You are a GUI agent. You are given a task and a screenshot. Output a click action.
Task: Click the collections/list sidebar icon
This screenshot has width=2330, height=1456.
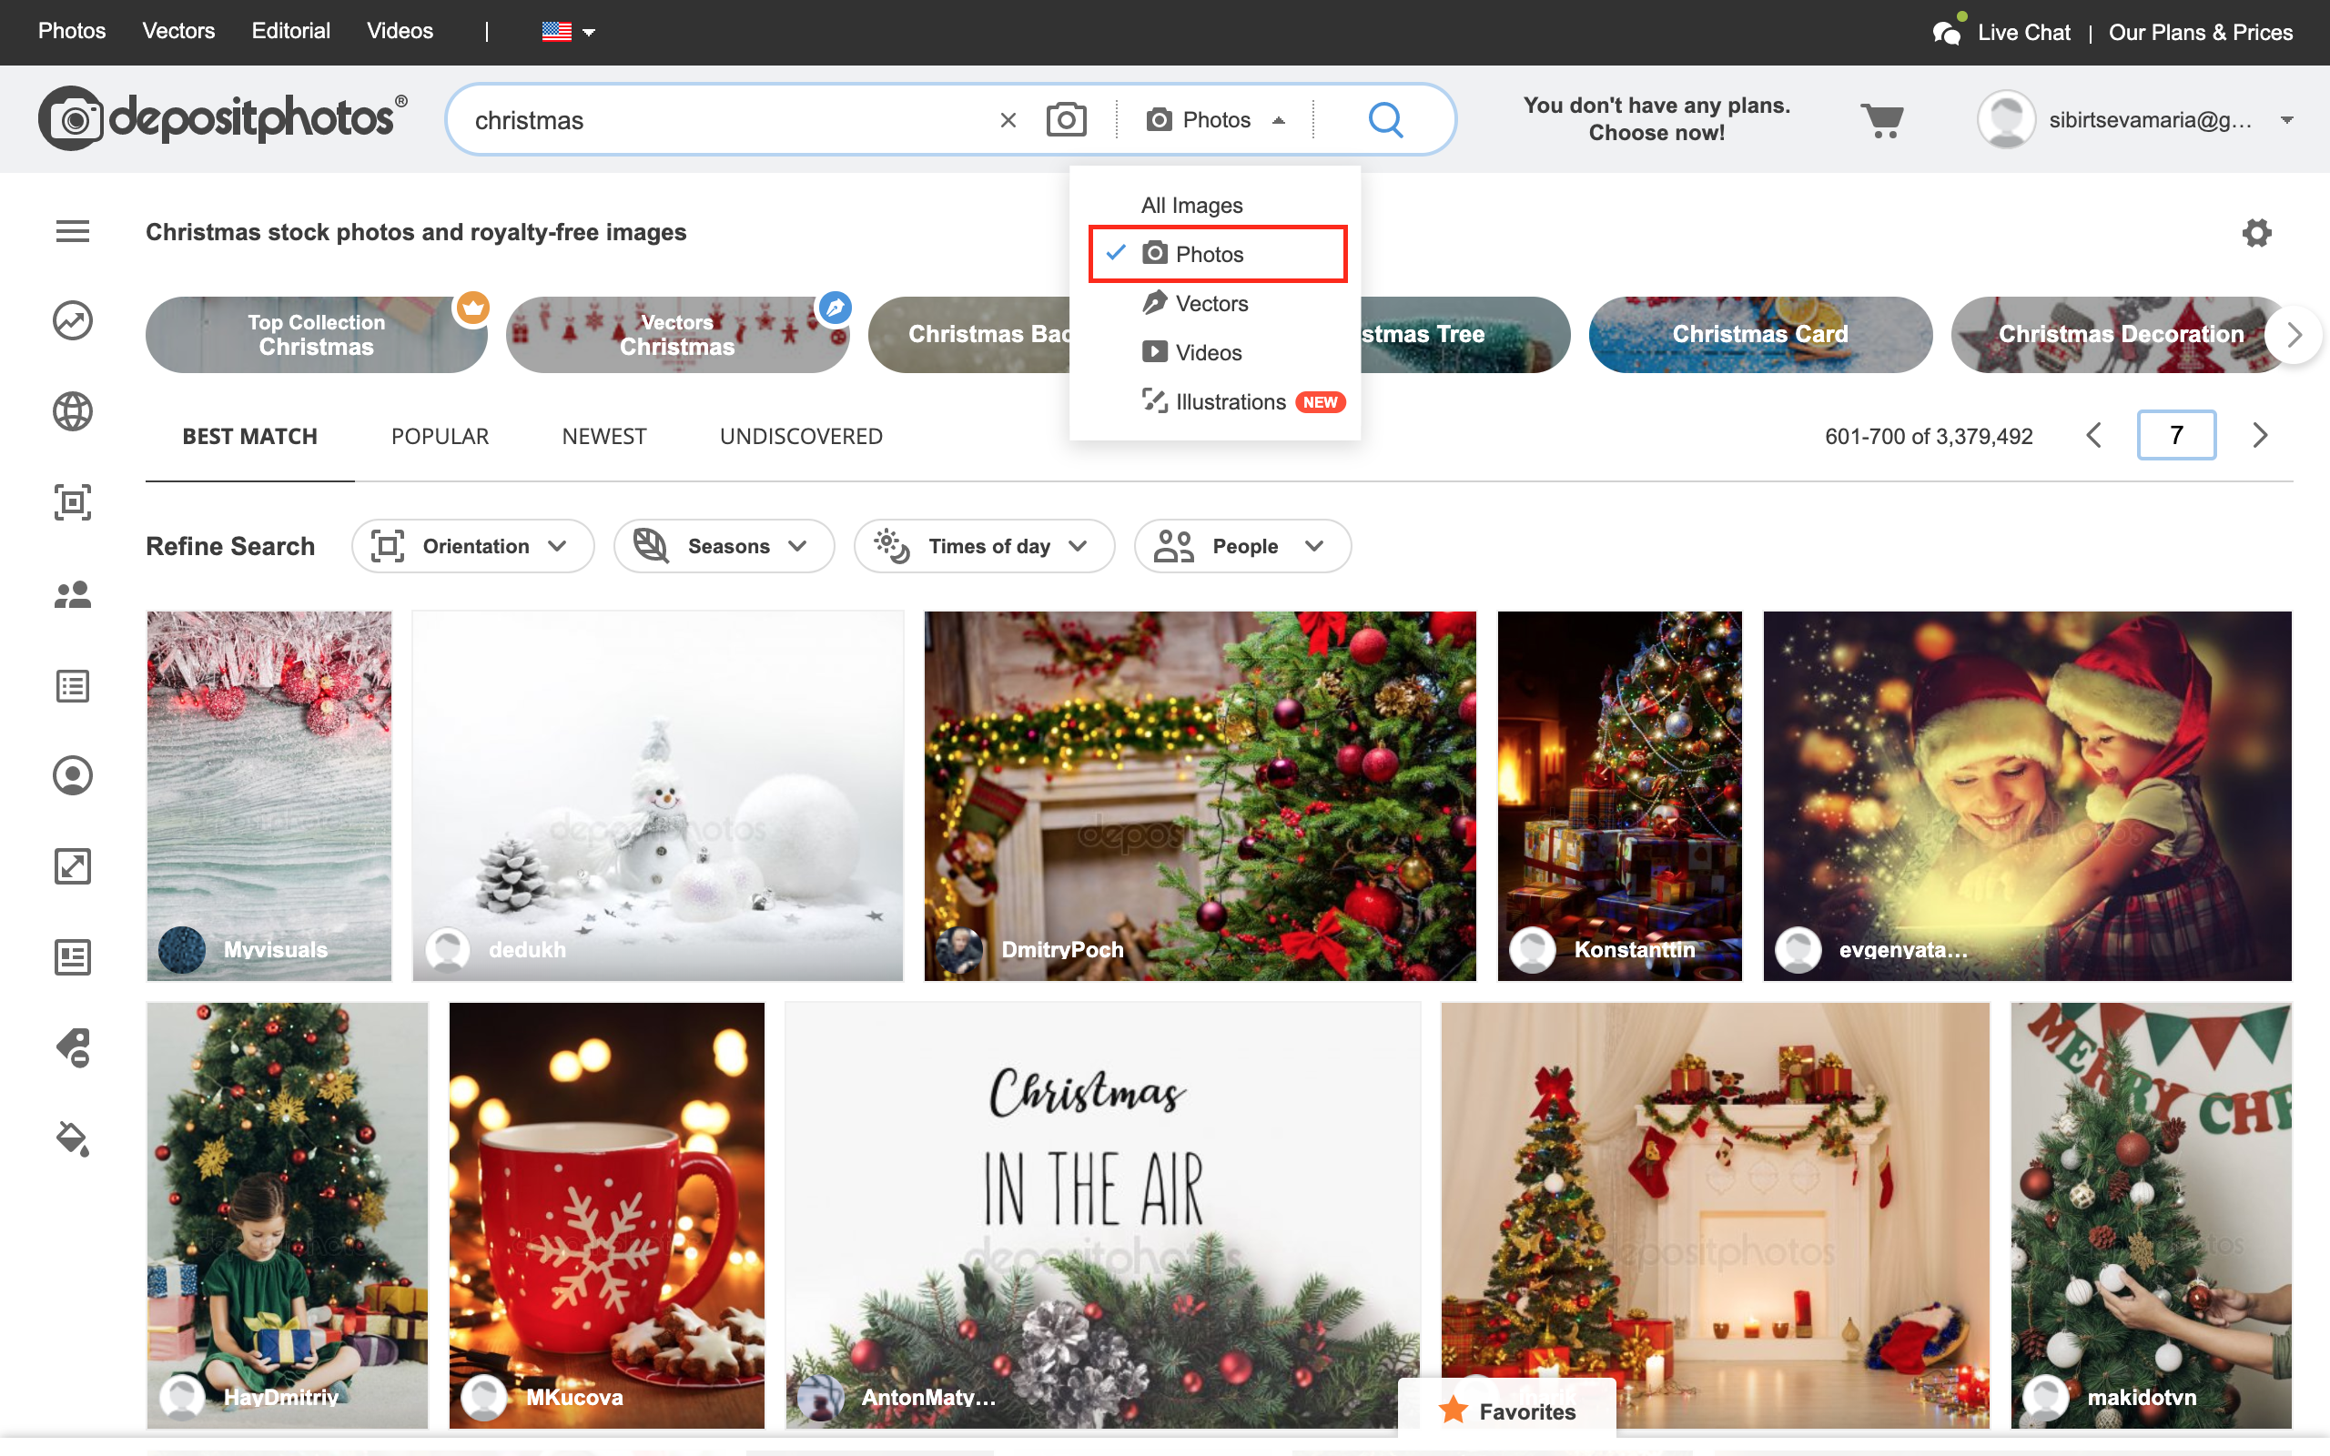(x=74, y=686)
